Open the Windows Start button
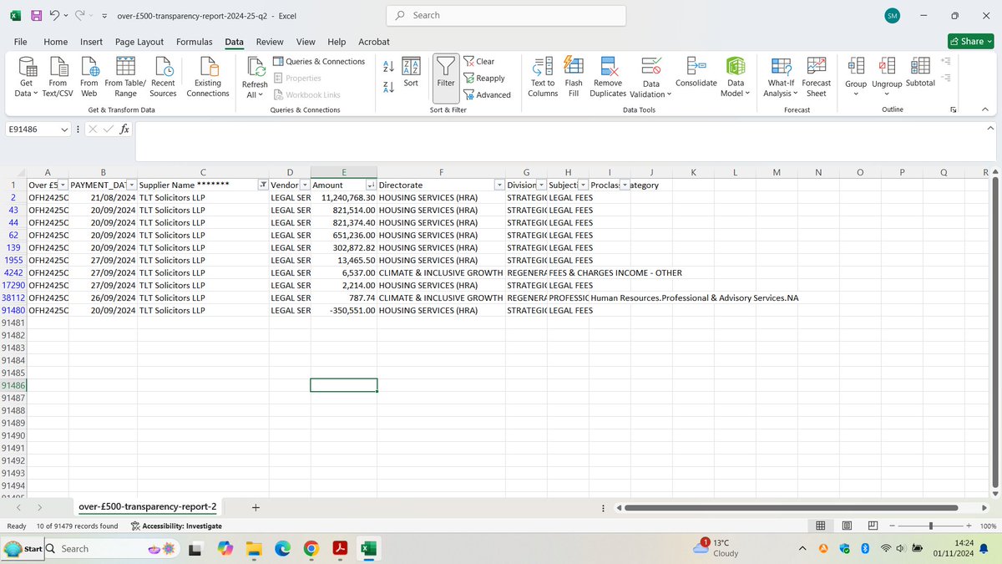Image resolution: width=1002 pixels, height=564 pixels. 22,549
